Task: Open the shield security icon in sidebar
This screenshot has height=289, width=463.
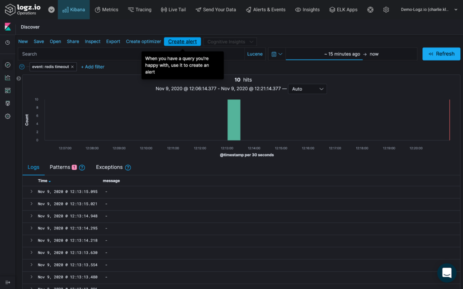Action: tap(7, 103)
